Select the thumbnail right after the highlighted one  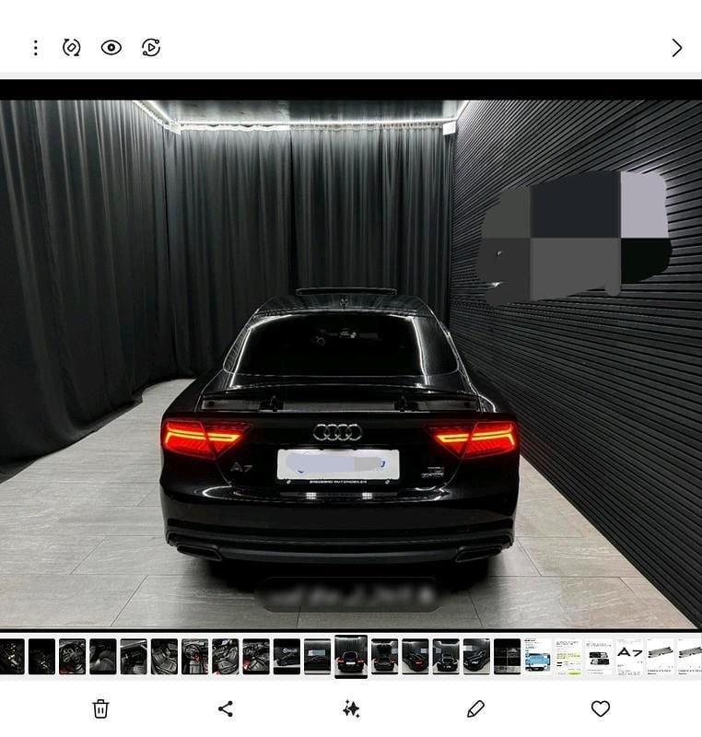(x=384, y=656)
